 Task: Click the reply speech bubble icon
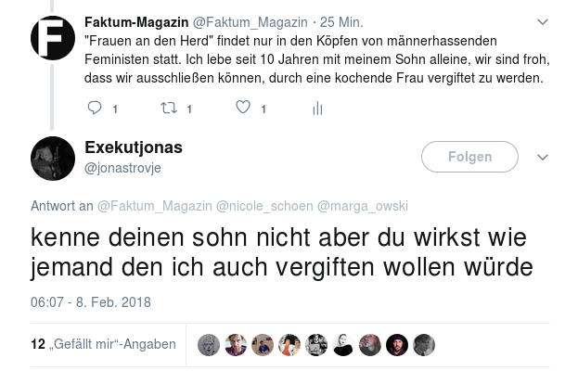pos(95,109)
